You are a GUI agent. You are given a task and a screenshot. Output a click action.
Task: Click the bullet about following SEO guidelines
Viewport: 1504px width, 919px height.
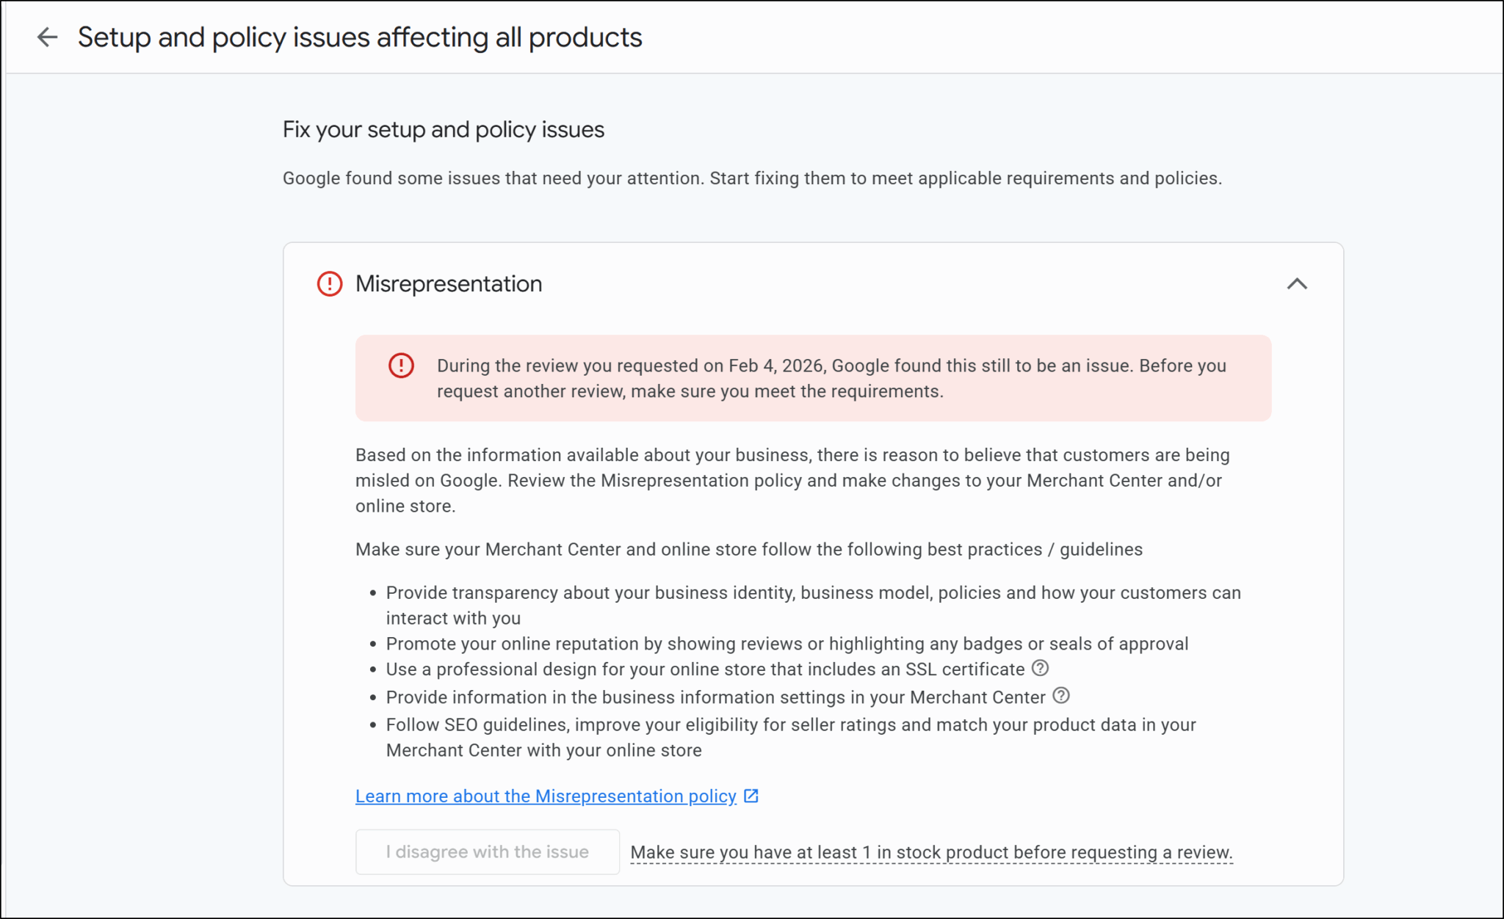click(790, 737)
